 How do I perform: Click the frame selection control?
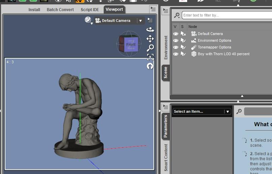[x=150, y=57]
